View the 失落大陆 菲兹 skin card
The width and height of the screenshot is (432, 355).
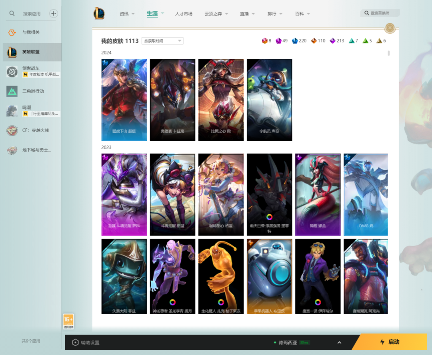[124, 276]
